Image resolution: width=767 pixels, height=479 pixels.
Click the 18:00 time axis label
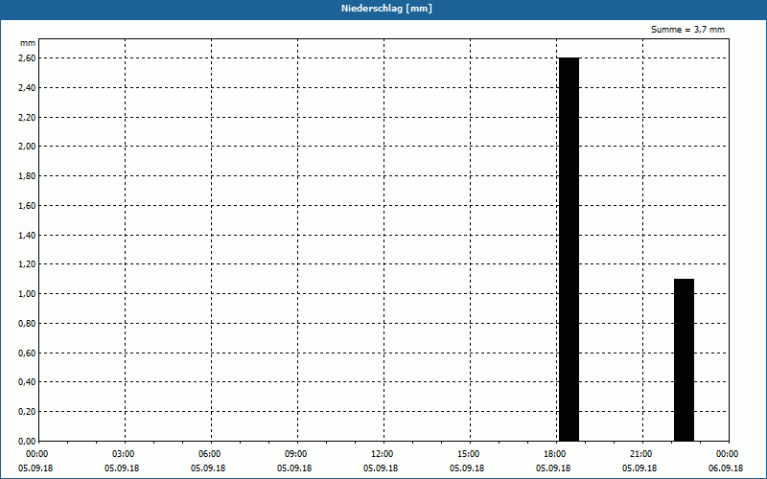555,454
